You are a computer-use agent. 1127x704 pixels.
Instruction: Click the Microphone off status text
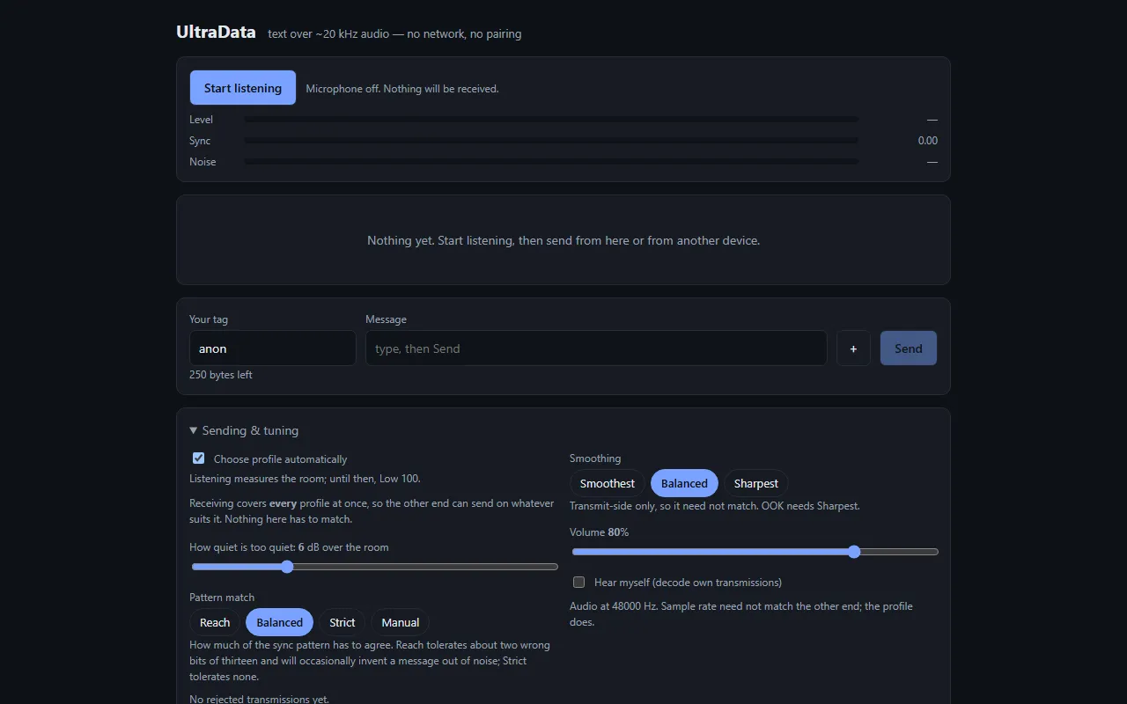(402, 89)
